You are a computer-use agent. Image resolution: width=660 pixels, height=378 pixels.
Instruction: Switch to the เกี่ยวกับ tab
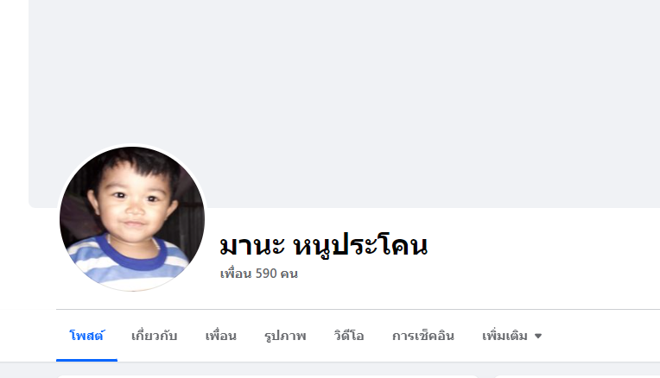154,336
